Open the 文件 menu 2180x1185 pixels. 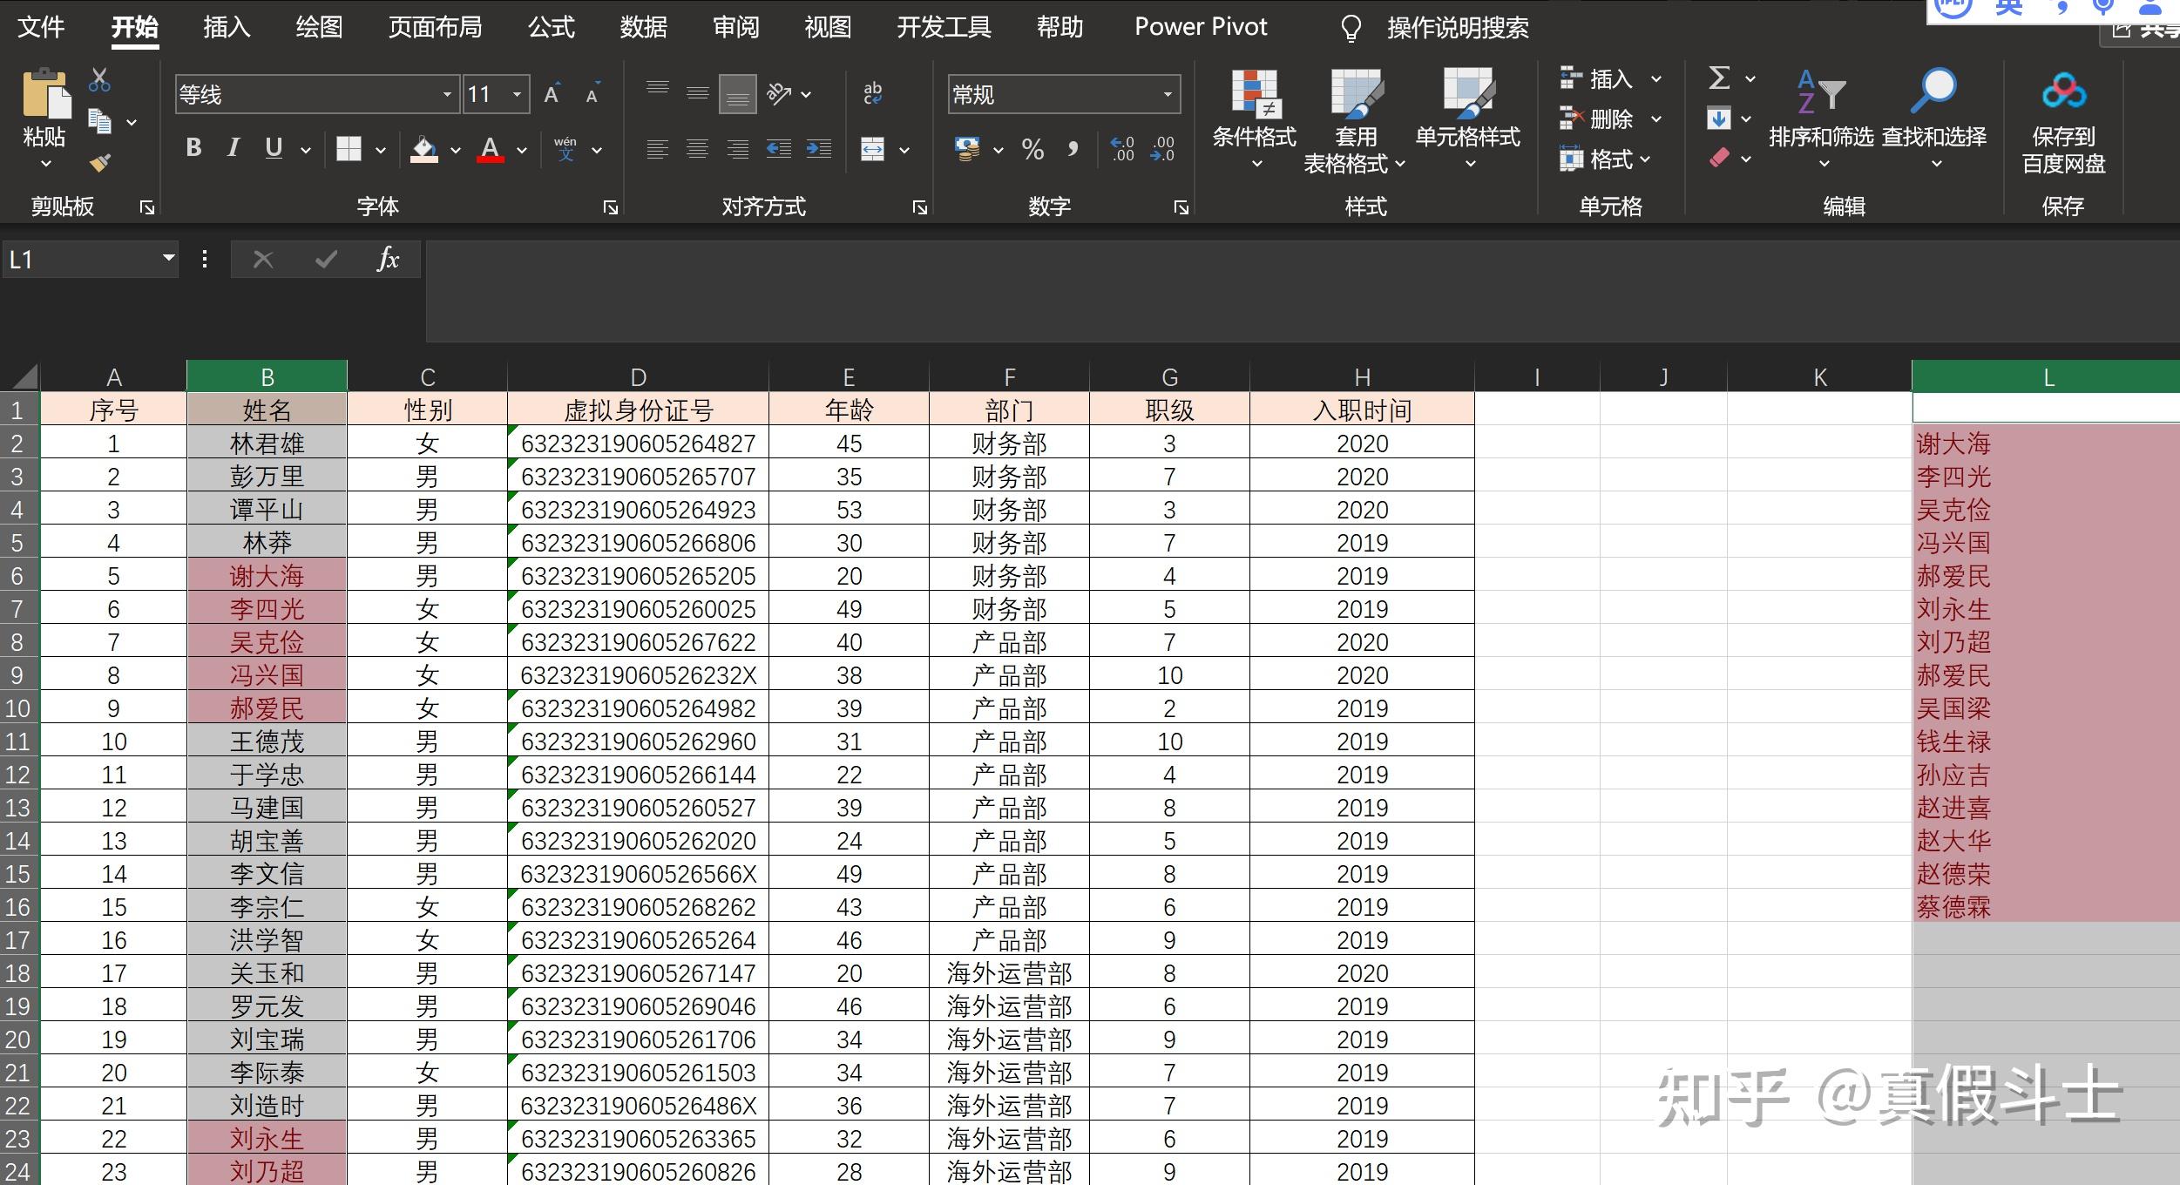[x=40, y=27]
